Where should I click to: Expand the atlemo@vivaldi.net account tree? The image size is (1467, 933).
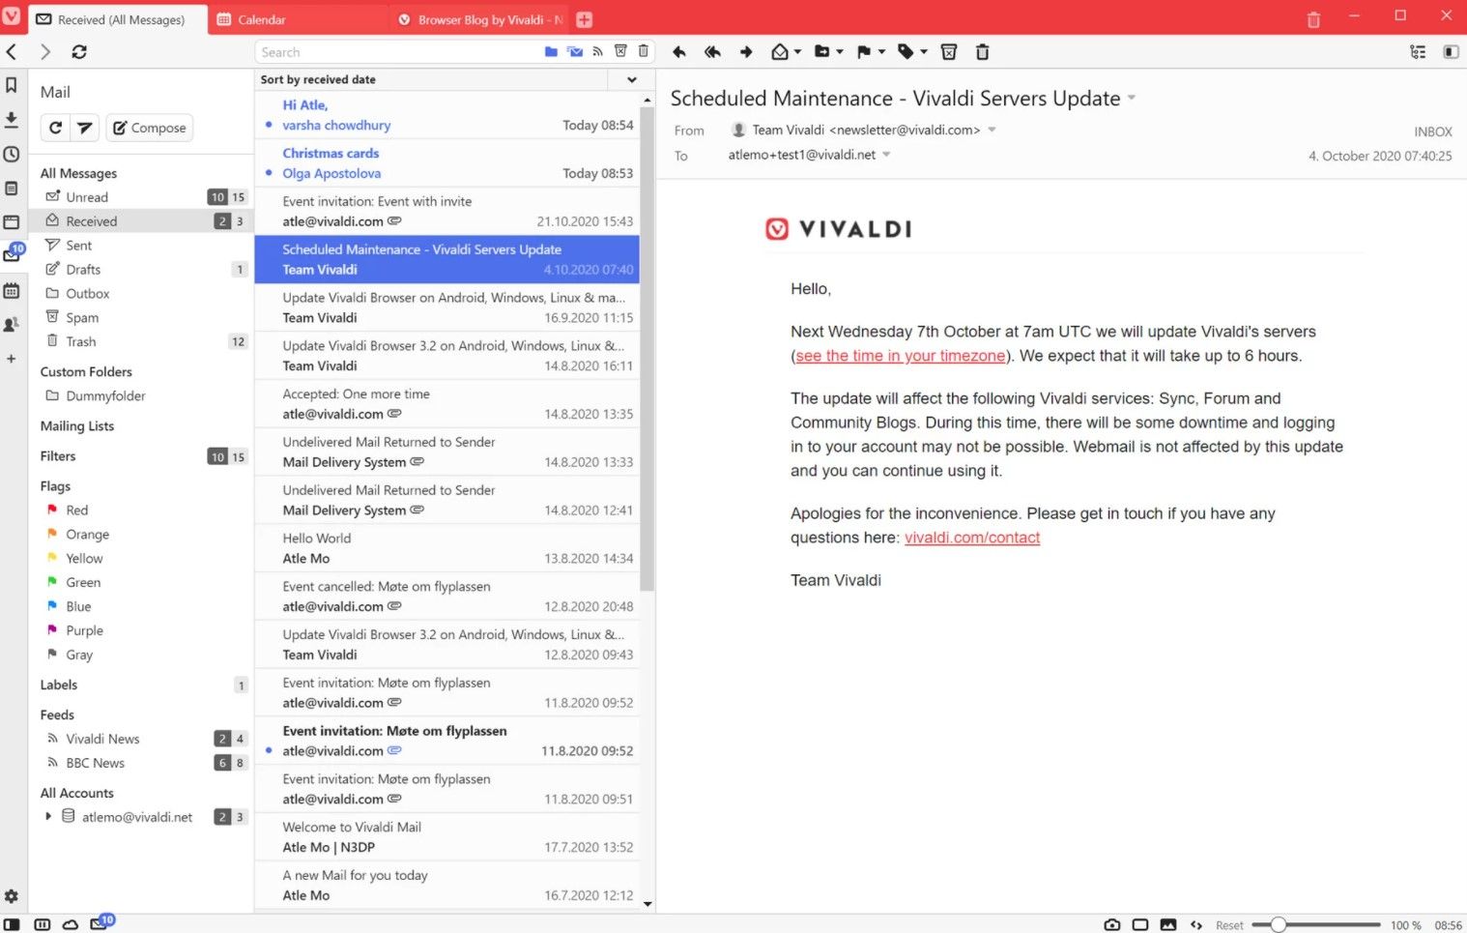coord(48,817)
